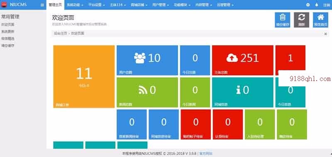
Task: Click the users group icon on 用户总数 tile
Action: pos(140,58)
